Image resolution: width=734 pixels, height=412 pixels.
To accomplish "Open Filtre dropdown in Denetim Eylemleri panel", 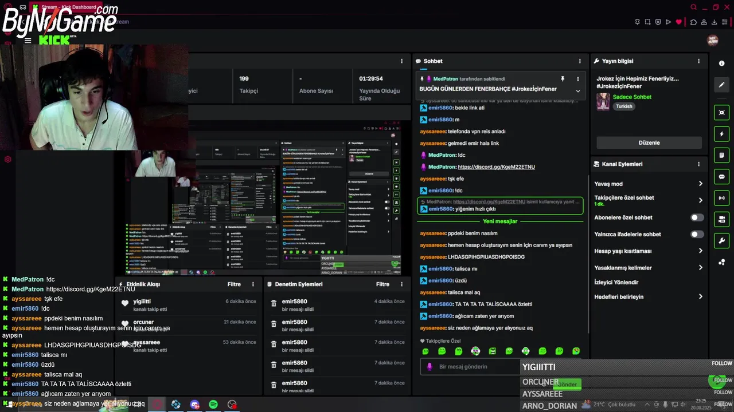I will [382, 284].
